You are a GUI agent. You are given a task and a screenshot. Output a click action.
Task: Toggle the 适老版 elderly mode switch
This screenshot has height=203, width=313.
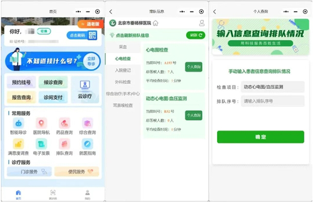tap(91, 24)
